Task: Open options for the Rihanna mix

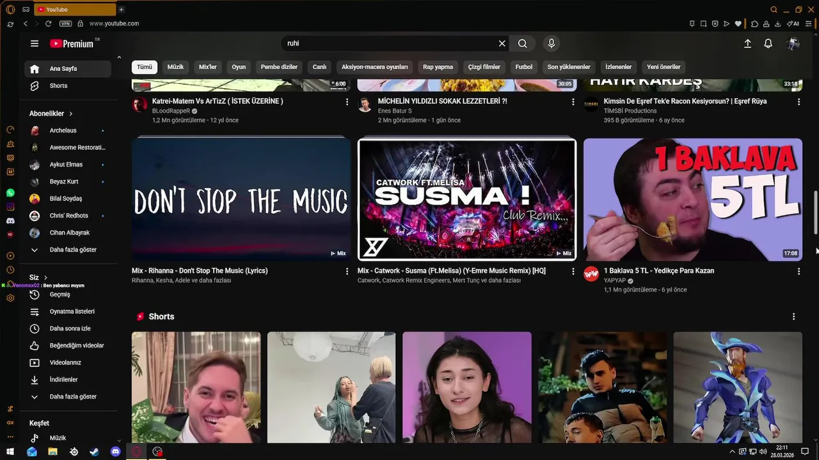Action: (x=347, y=272)
